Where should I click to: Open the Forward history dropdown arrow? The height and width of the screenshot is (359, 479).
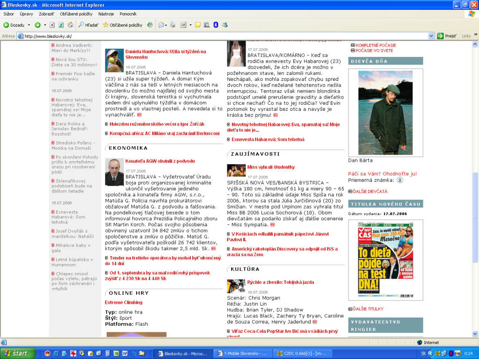coord(45,25)
